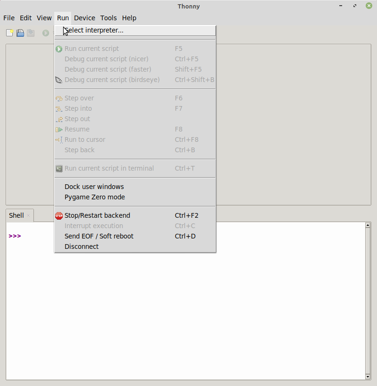
Task: Click the Open file toolbar icon
Action: [x=20, y=33]
